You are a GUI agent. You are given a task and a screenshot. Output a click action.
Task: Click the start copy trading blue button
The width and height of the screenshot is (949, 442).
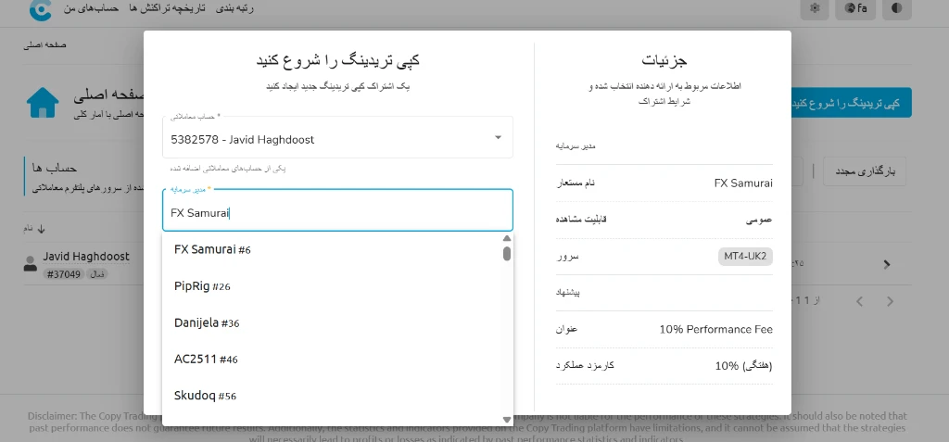click(852, 103)
